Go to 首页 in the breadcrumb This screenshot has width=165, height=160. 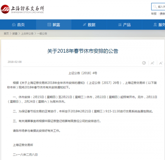tap(6, 33)
